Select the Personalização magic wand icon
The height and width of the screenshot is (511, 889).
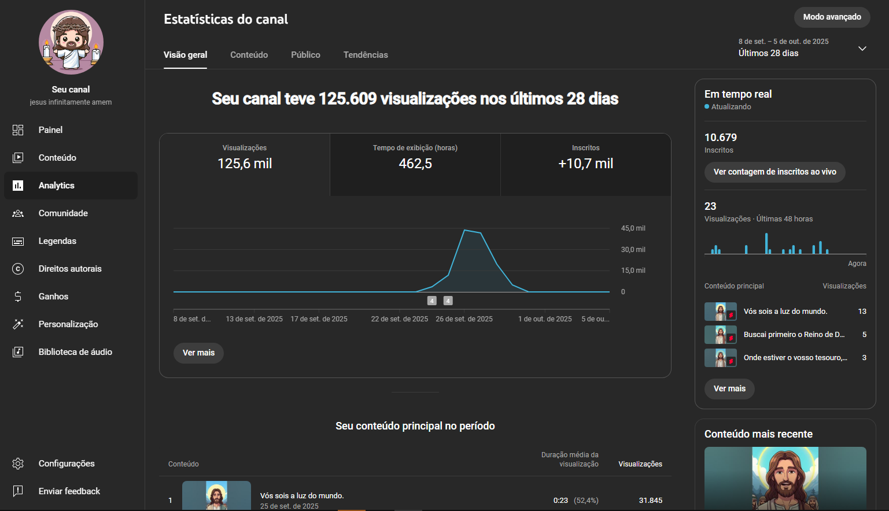pyautogui.click(x=18, y=324)
